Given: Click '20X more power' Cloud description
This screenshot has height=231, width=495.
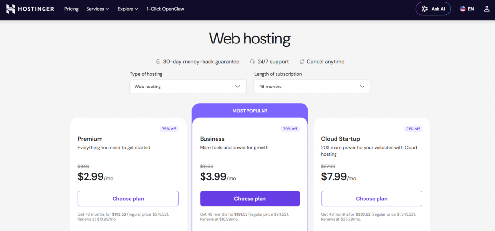Looking at the screenshot, I should [369, 151].
